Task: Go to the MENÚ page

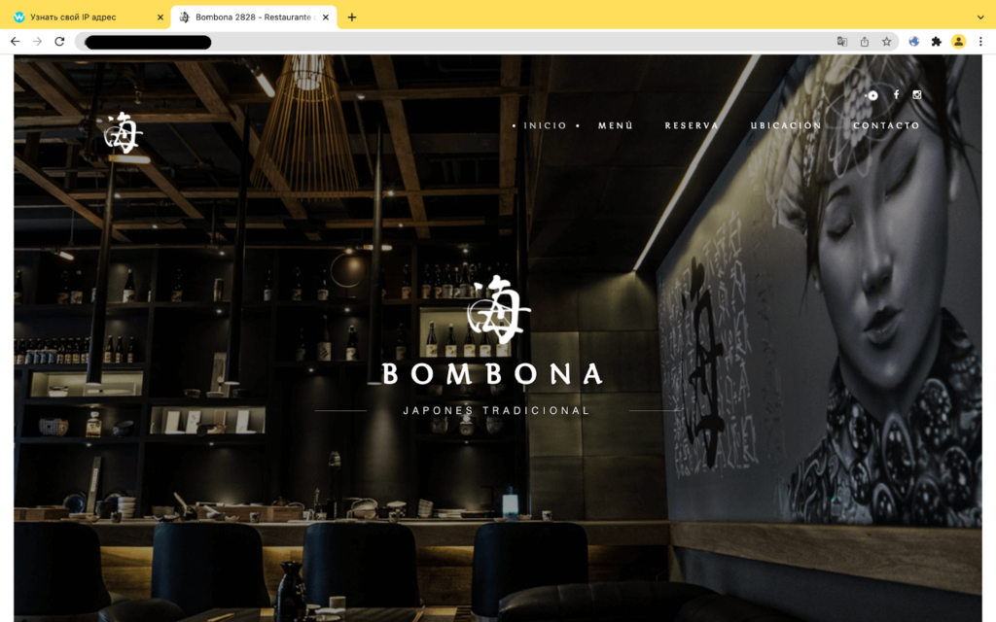Action: coord(616,125)
